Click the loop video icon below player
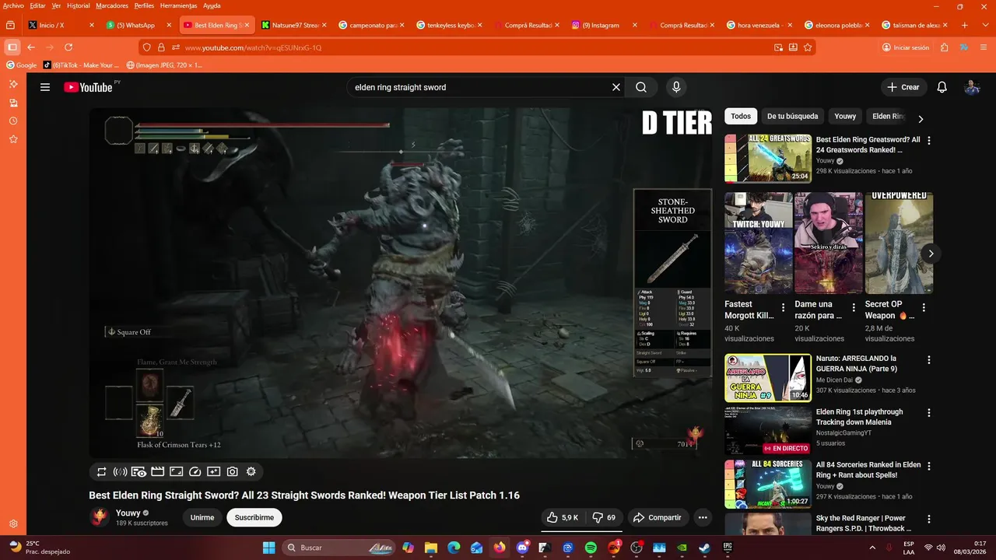Image resolution: width=996 pixels, height=560 pixels. coord(101,471)
